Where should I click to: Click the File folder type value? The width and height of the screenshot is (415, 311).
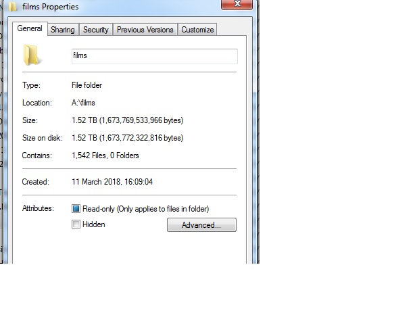87,85
